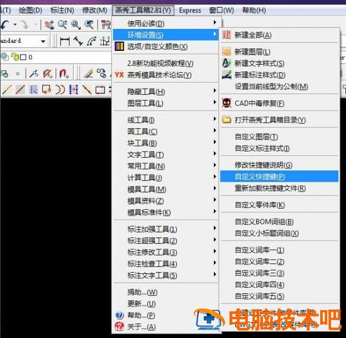Screen dimensions: 346x338
Task: Click the 長 length tool icon
Action: point(33,90)
